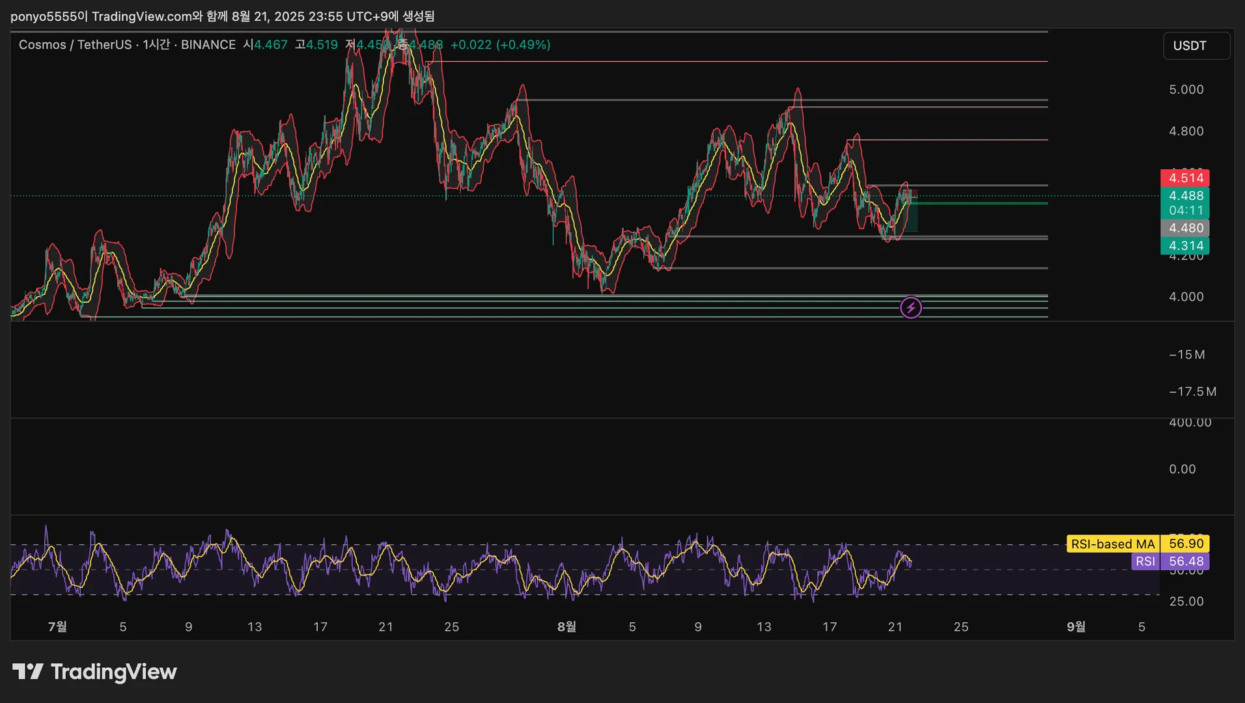Click the TradingView logo at bottom left
Viewport: 1245px width, 703px height.
(94, 672)
